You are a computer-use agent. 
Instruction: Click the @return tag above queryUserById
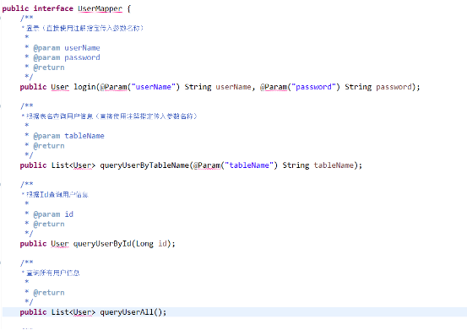click(x=49, y=224)
